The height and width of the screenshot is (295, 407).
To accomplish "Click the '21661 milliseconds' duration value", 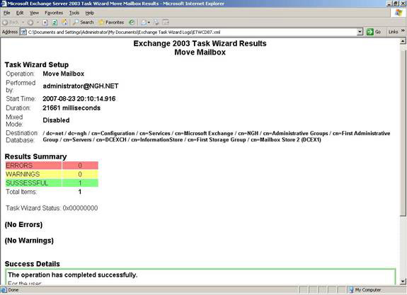I will coord(71,108).
